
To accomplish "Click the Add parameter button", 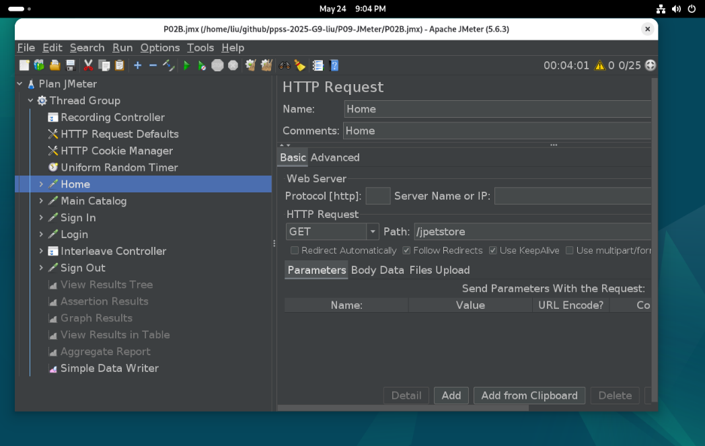I will 451,396.
